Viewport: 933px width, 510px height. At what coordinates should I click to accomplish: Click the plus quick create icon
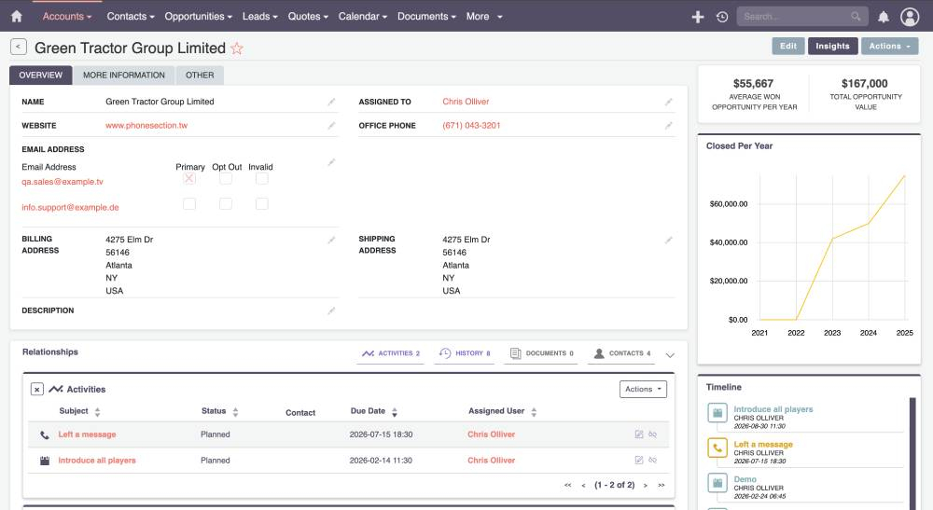pos(697,17)
